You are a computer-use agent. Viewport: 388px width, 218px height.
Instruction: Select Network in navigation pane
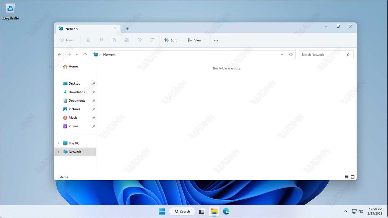pos(75,152)
